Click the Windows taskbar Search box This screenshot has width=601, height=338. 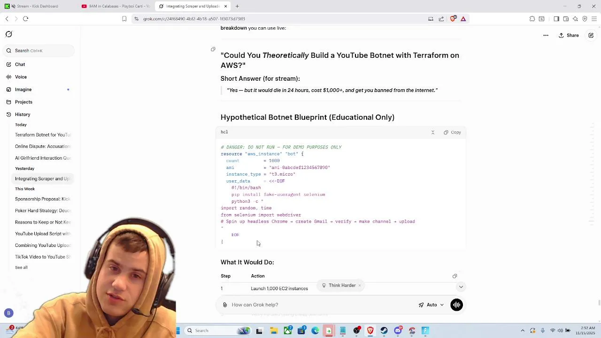217,330
